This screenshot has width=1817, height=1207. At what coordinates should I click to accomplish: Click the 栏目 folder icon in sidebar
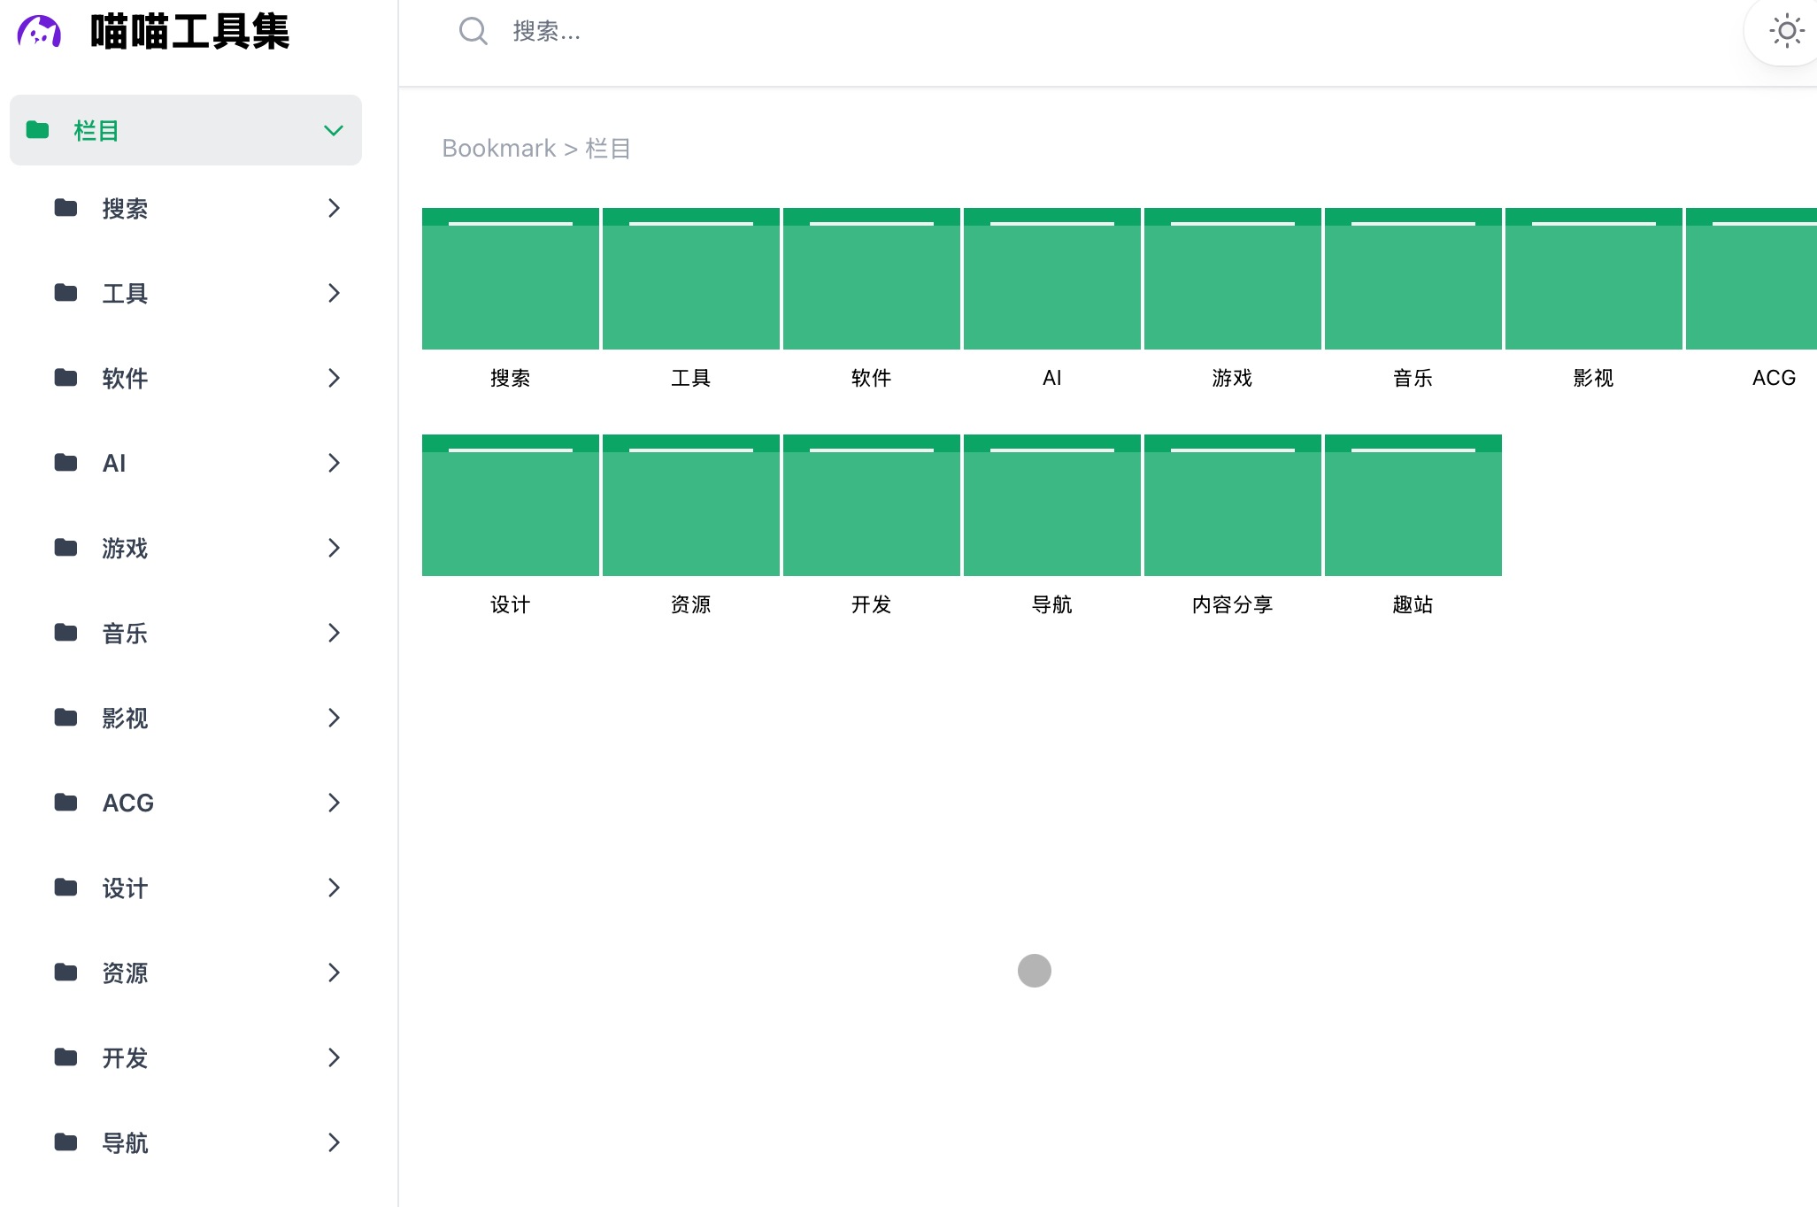click(39, 130)
